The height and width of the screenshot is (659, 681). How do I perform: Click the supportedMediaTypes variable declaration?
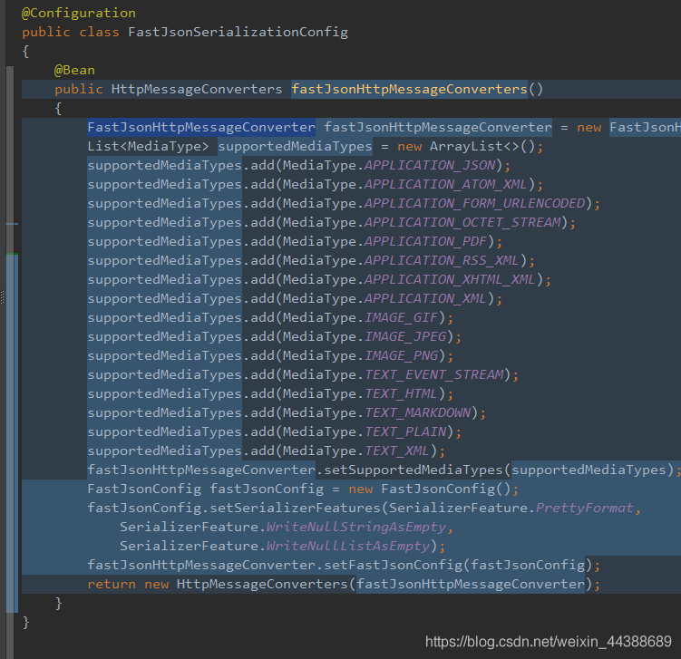[x=295, y=146]
